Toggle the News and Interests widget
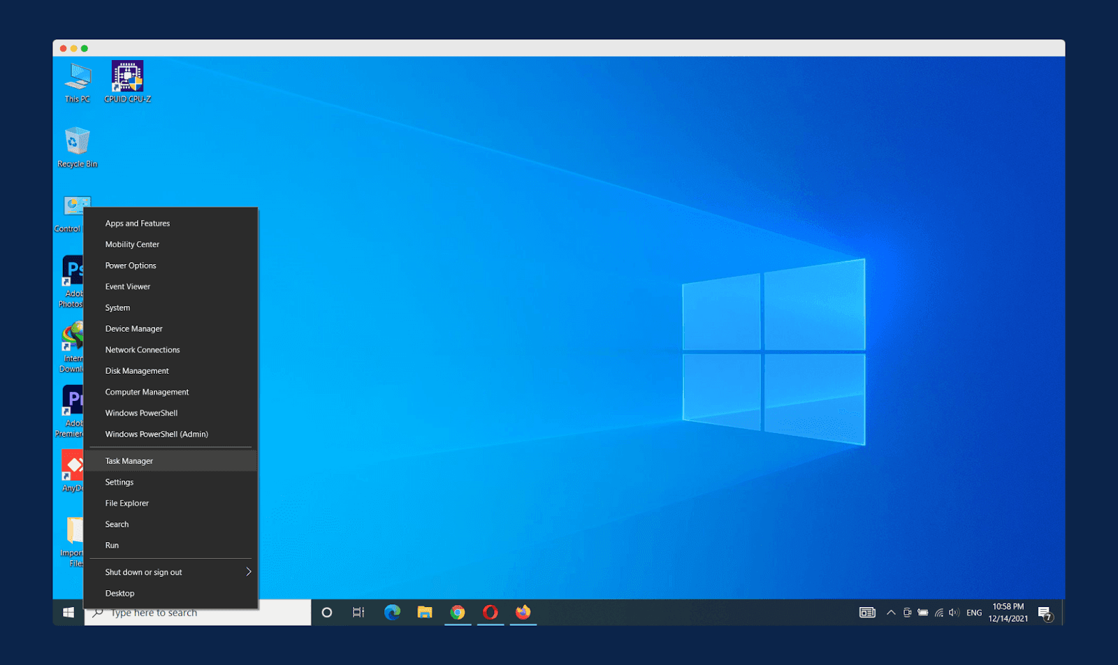The height and width of the screenshot is (665, 1118). coord(866,613)
